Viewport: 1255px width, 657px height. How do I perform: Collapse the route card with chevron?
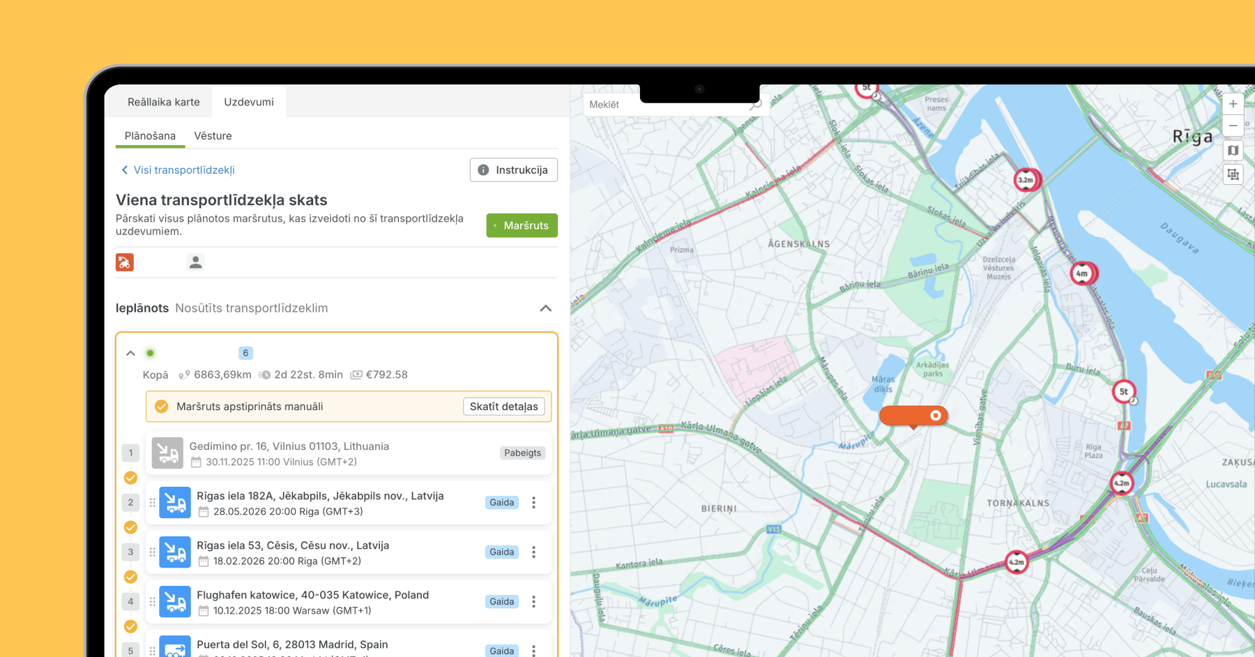point(130,354)
